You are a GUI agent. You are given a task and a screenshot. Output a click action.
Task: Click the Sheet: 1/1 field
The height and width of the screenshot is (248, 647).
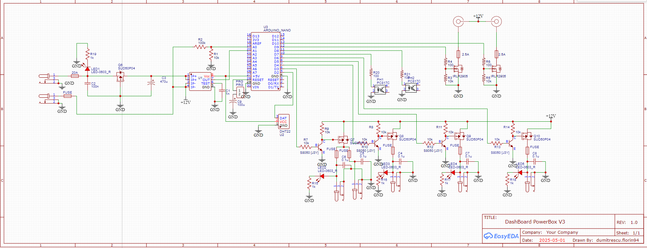point(628,233)
